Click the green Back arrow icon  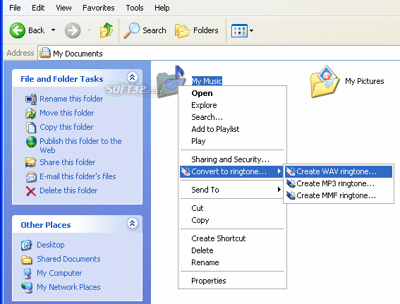pyautogui.click(x=18, y=30)
